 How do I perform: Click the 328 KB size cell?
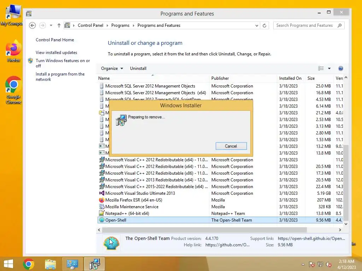pos(325,206)
